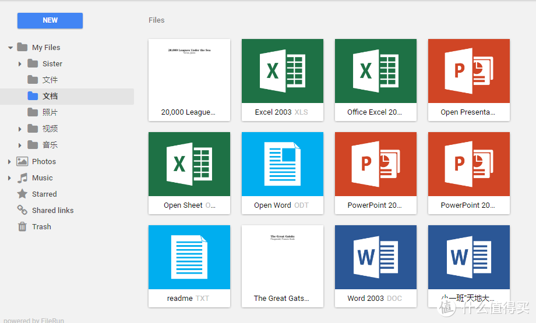Expand the 视频 folder arrow
536x323 pixels.
point(20,129)
